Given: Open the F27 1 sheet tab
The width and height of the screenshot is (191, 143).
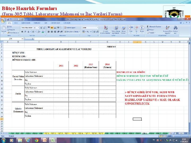Looking at the screenshot, I should [47, 133].
